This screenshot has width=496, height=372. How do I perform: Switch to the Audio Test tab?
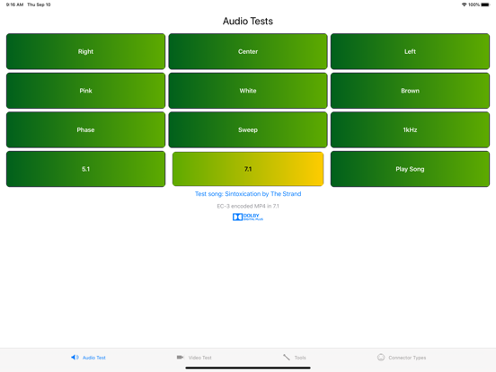[88, 358]
